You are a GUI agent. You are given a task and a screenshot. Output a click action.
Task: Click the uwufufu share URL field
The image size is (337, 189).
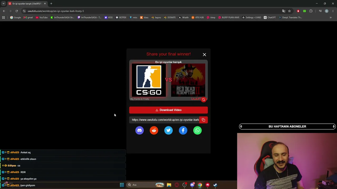pos(164,120)
